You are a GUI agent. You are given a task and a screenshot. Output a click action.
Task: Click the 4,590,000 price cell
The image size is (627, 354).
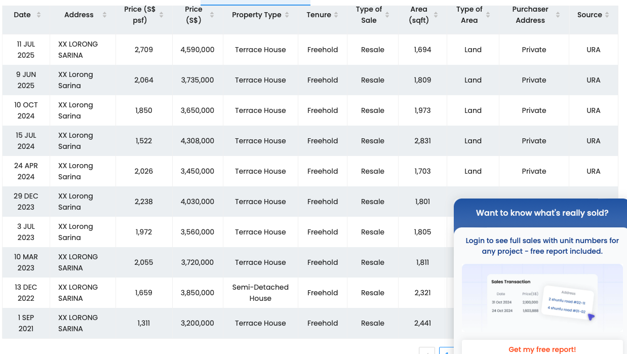click(x=198, y=50)
